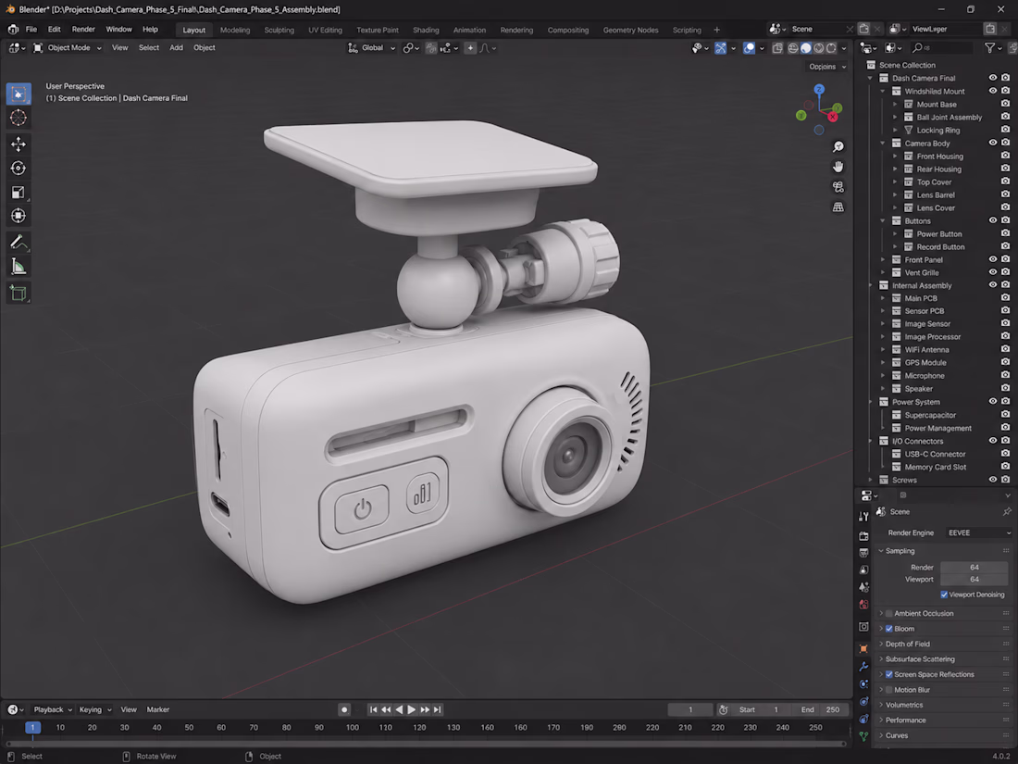Image resolution: width=1018 pixels, height=764 pixels.
Task: Click the pan view hand icon
Action: point(838,167)
